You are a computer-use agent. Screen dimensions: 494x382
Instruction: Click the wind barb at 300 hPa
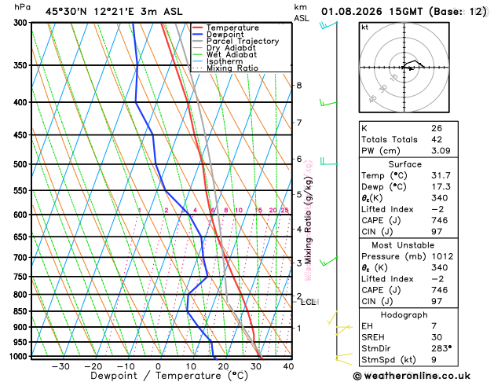[328, 25]
